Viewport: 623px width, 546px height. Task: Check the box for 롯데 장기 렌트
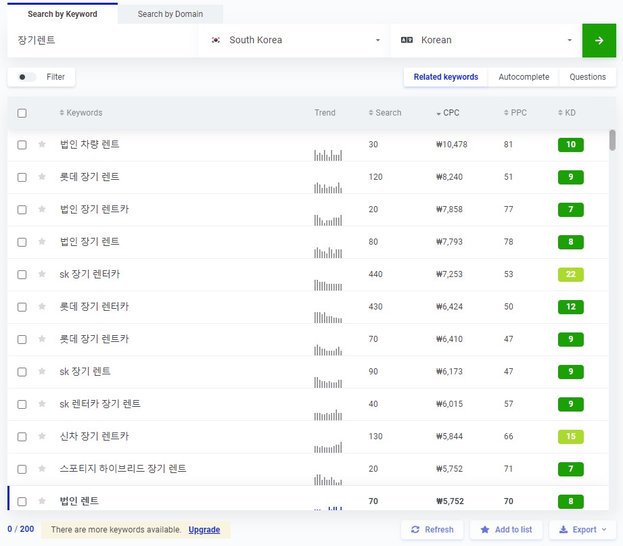tap(22, 177)
